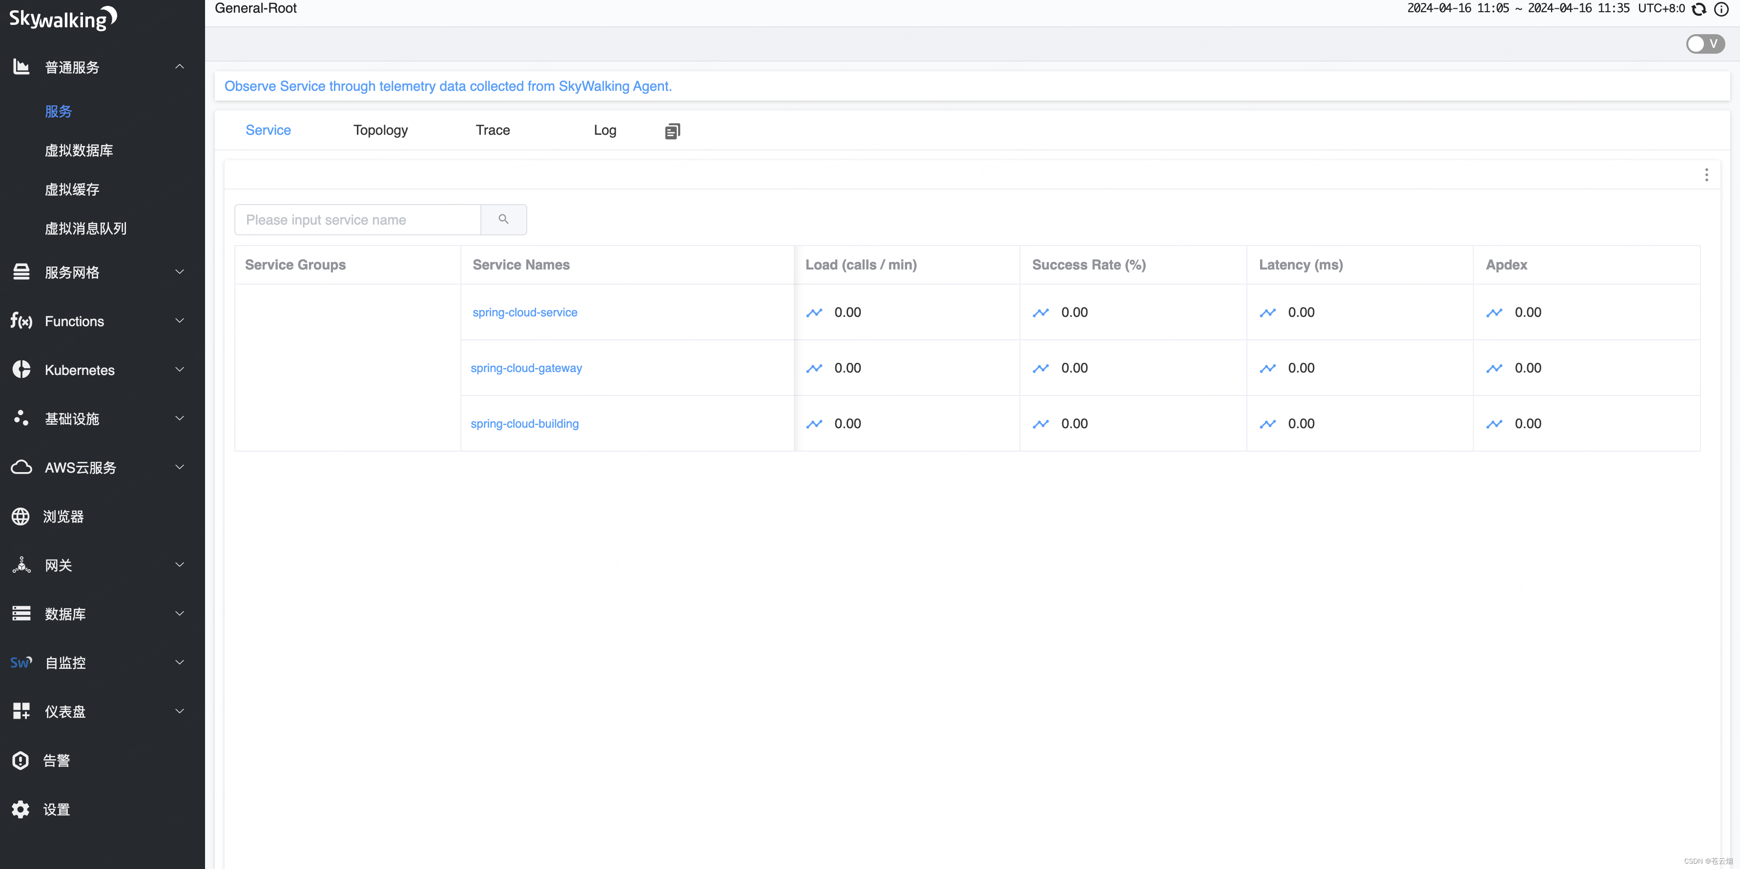This screenshot has height=869, width=1740.
Task: Click the info icon at top right
Action: point(1722,9)
